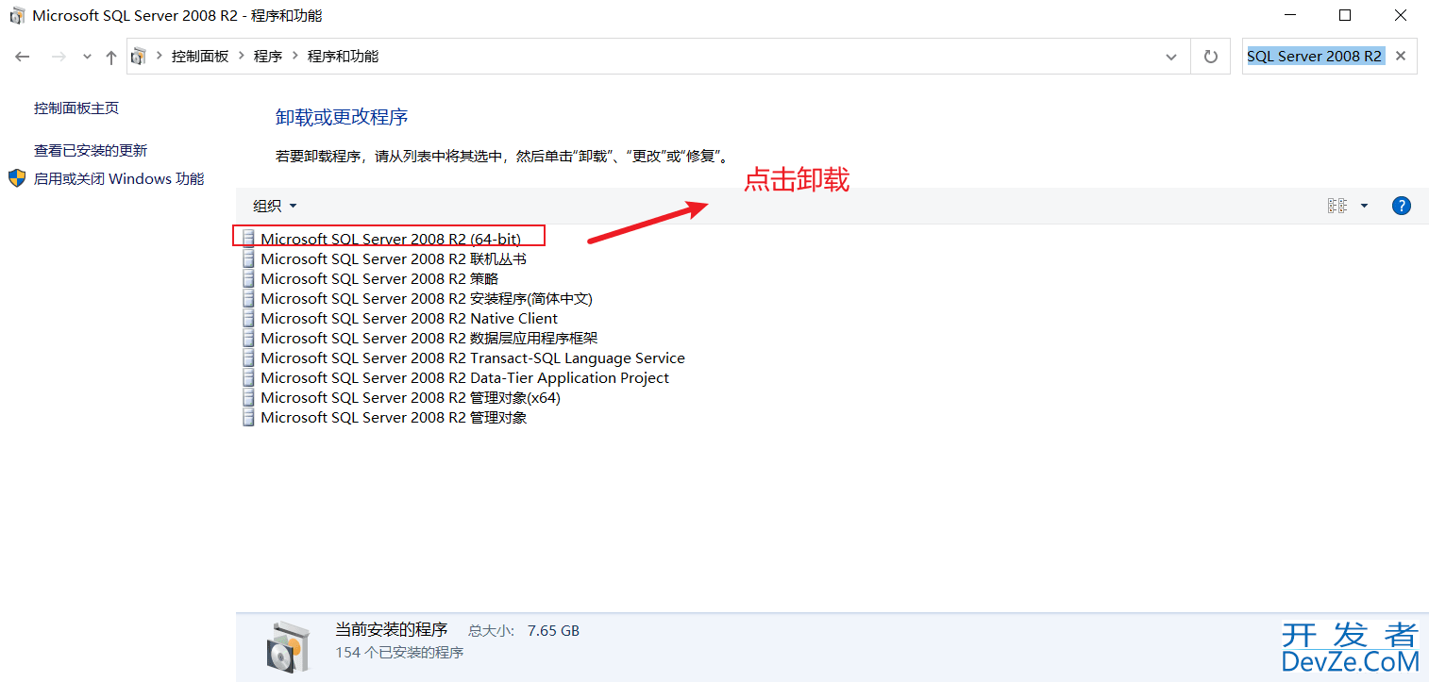Go up one level with the up arrow
This screenshot has height=682, width=1429.
tap(111, 57)
